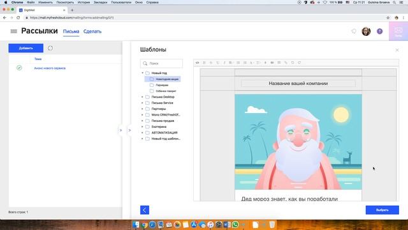Click the redo icon in editor toolbar
408x230 pixels.
point(299,63)
